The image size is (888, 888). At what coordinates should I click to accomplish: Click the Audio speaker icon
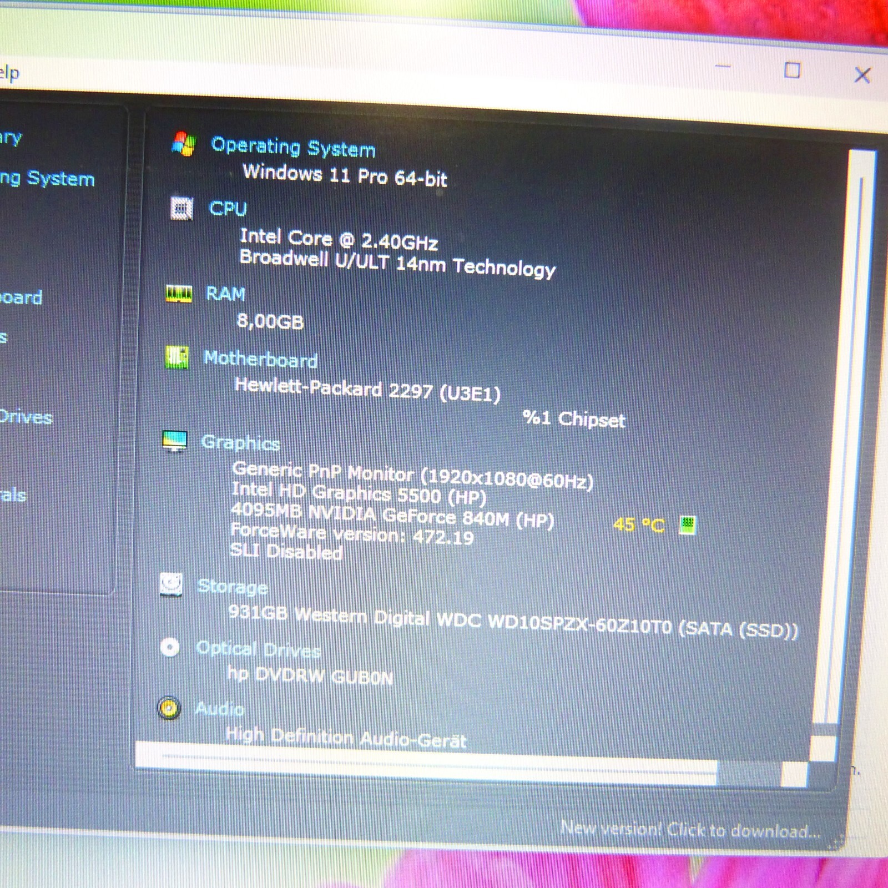tap(169, 708)
